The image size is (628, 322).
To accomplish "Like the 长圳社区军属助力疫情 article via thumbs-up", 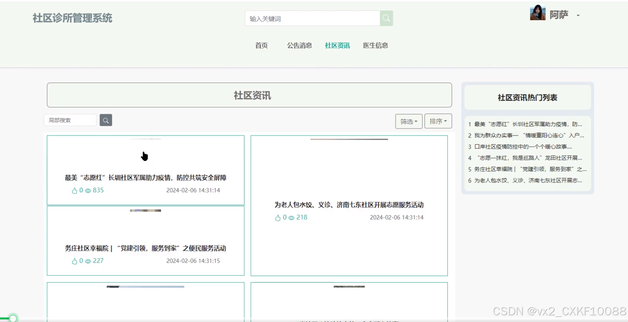I will [75, 191].
